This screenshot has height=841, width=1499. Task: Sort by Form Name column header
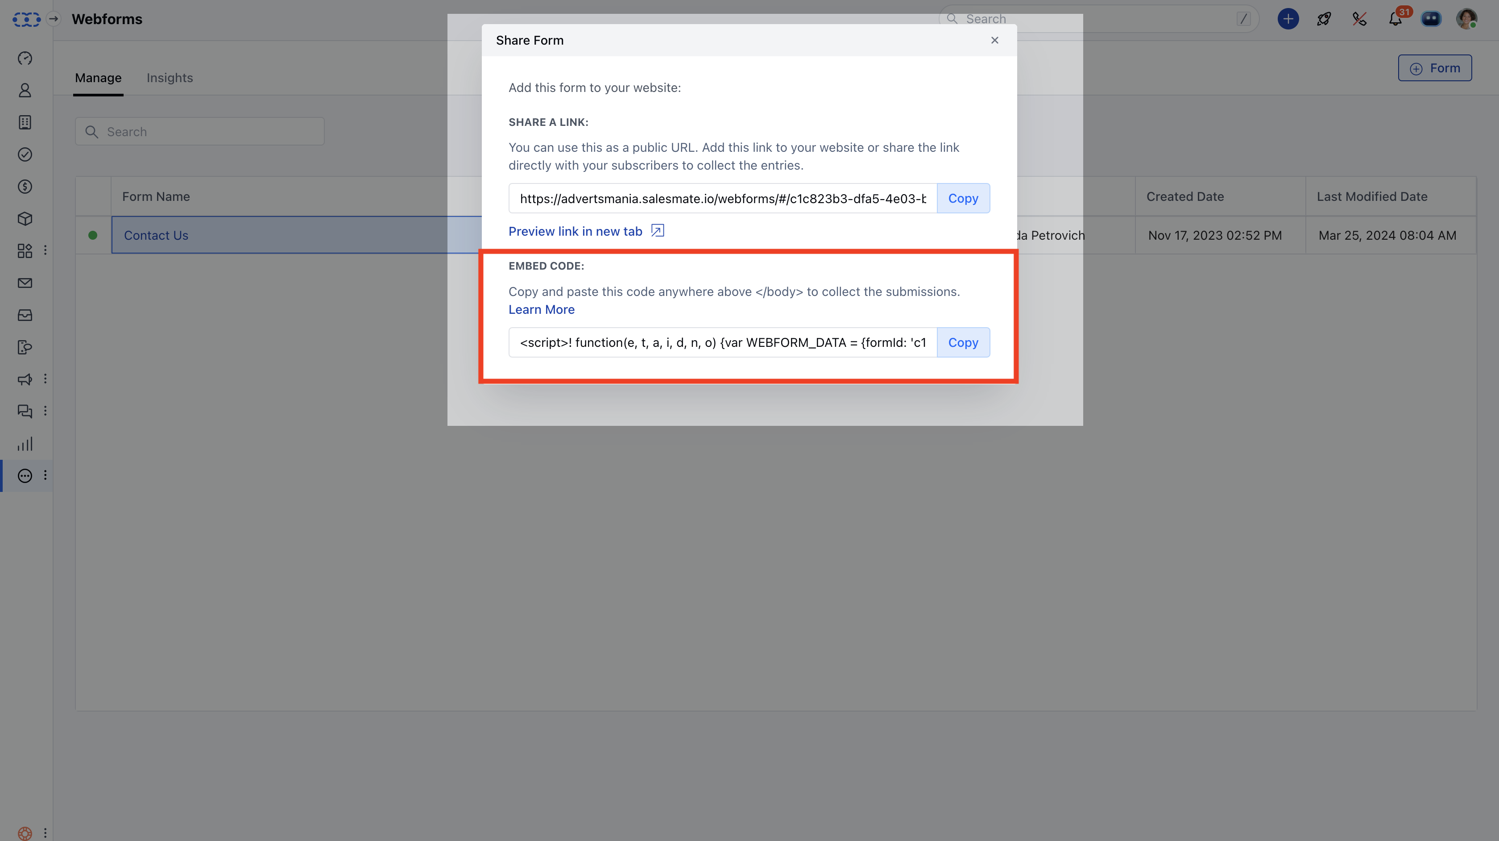(156, 197)
